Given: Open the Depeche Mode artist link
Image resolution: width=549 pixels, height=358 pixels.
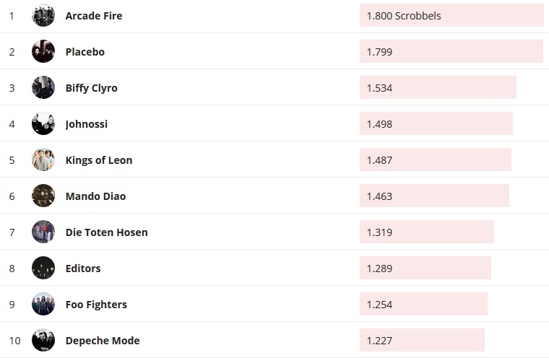Looking at the screenshot, I should pos(103,341).
